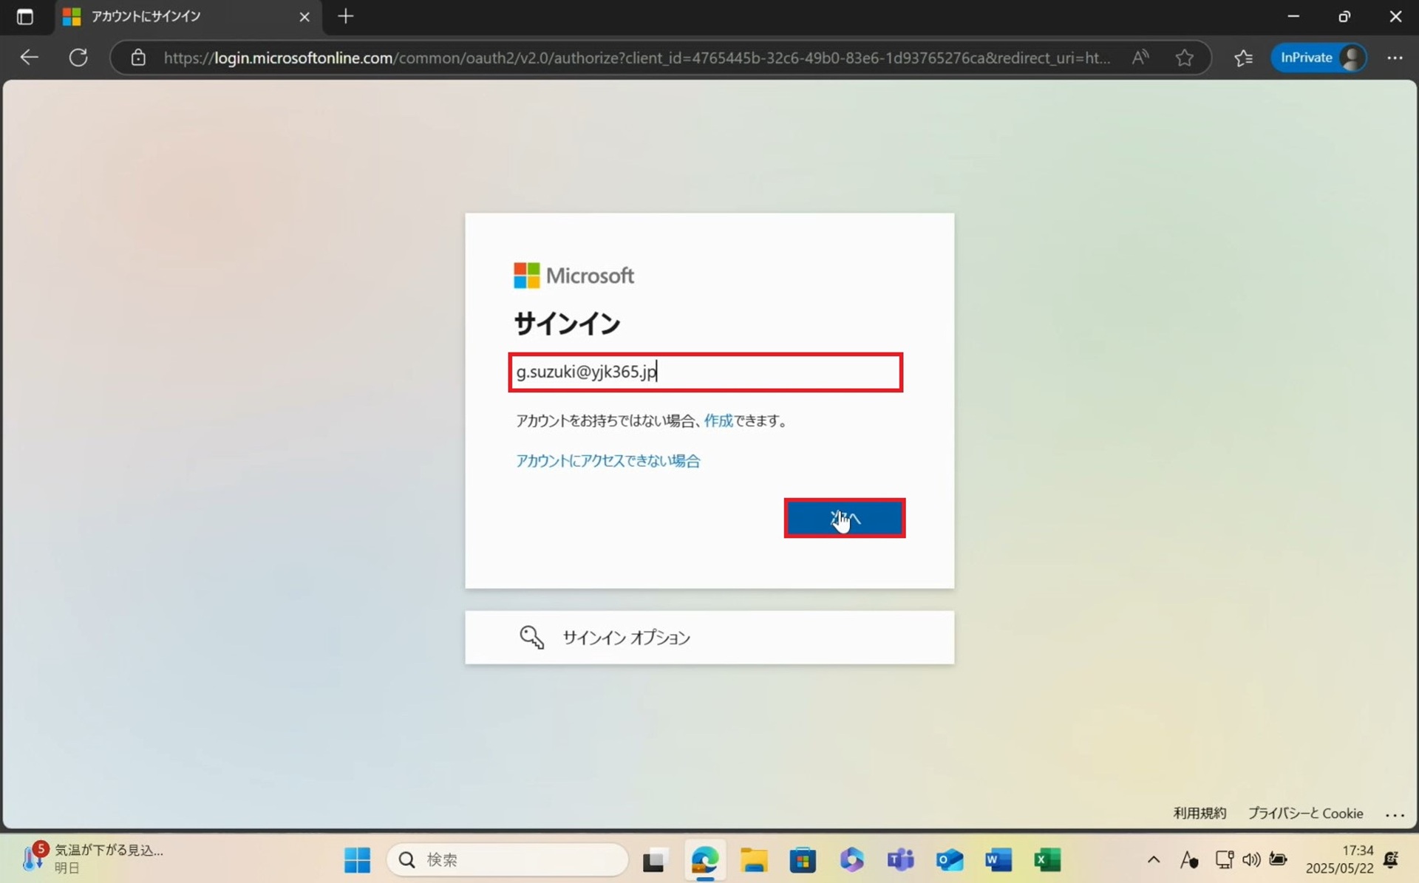Image resolution: width=1419 pixels, height=883 pixels.
Task: Open サインイン オプション
Action: click(x=709, y=637)
